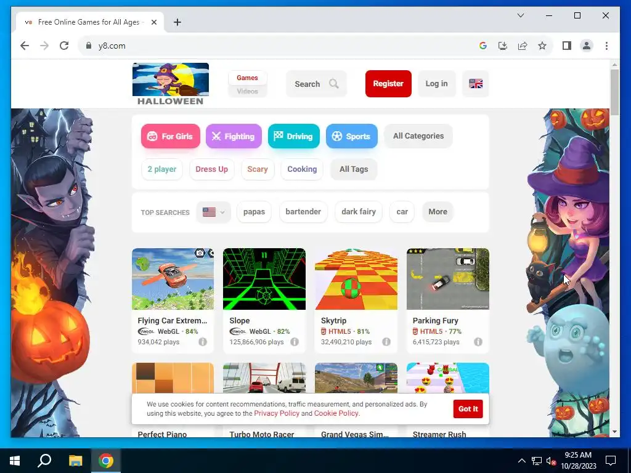Open a new browser tab

click(x=177, y=22)
